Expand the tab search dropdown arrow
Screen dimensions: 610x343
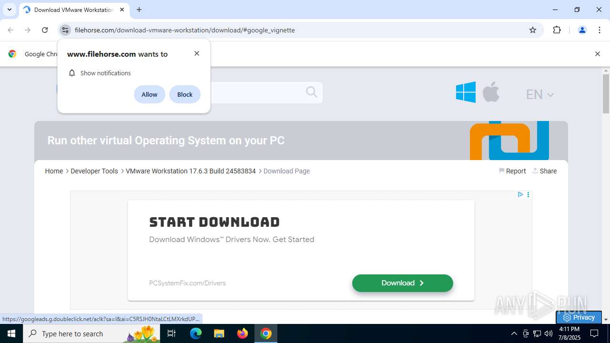tap(9, 10)
